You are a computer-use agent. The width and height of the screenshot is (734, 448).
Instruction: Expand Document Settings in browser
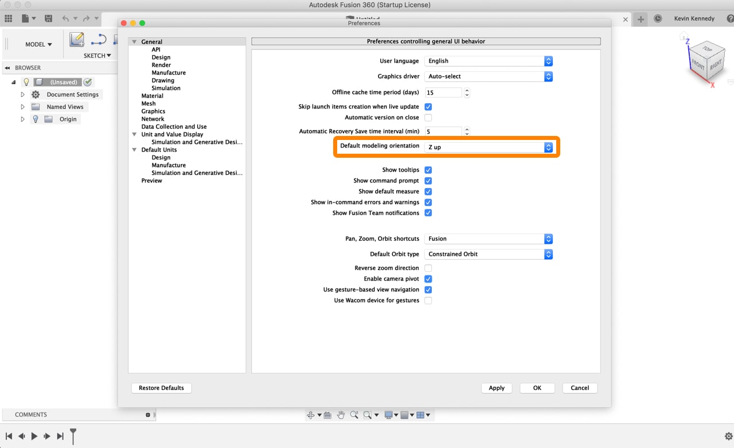pos(23,95)
